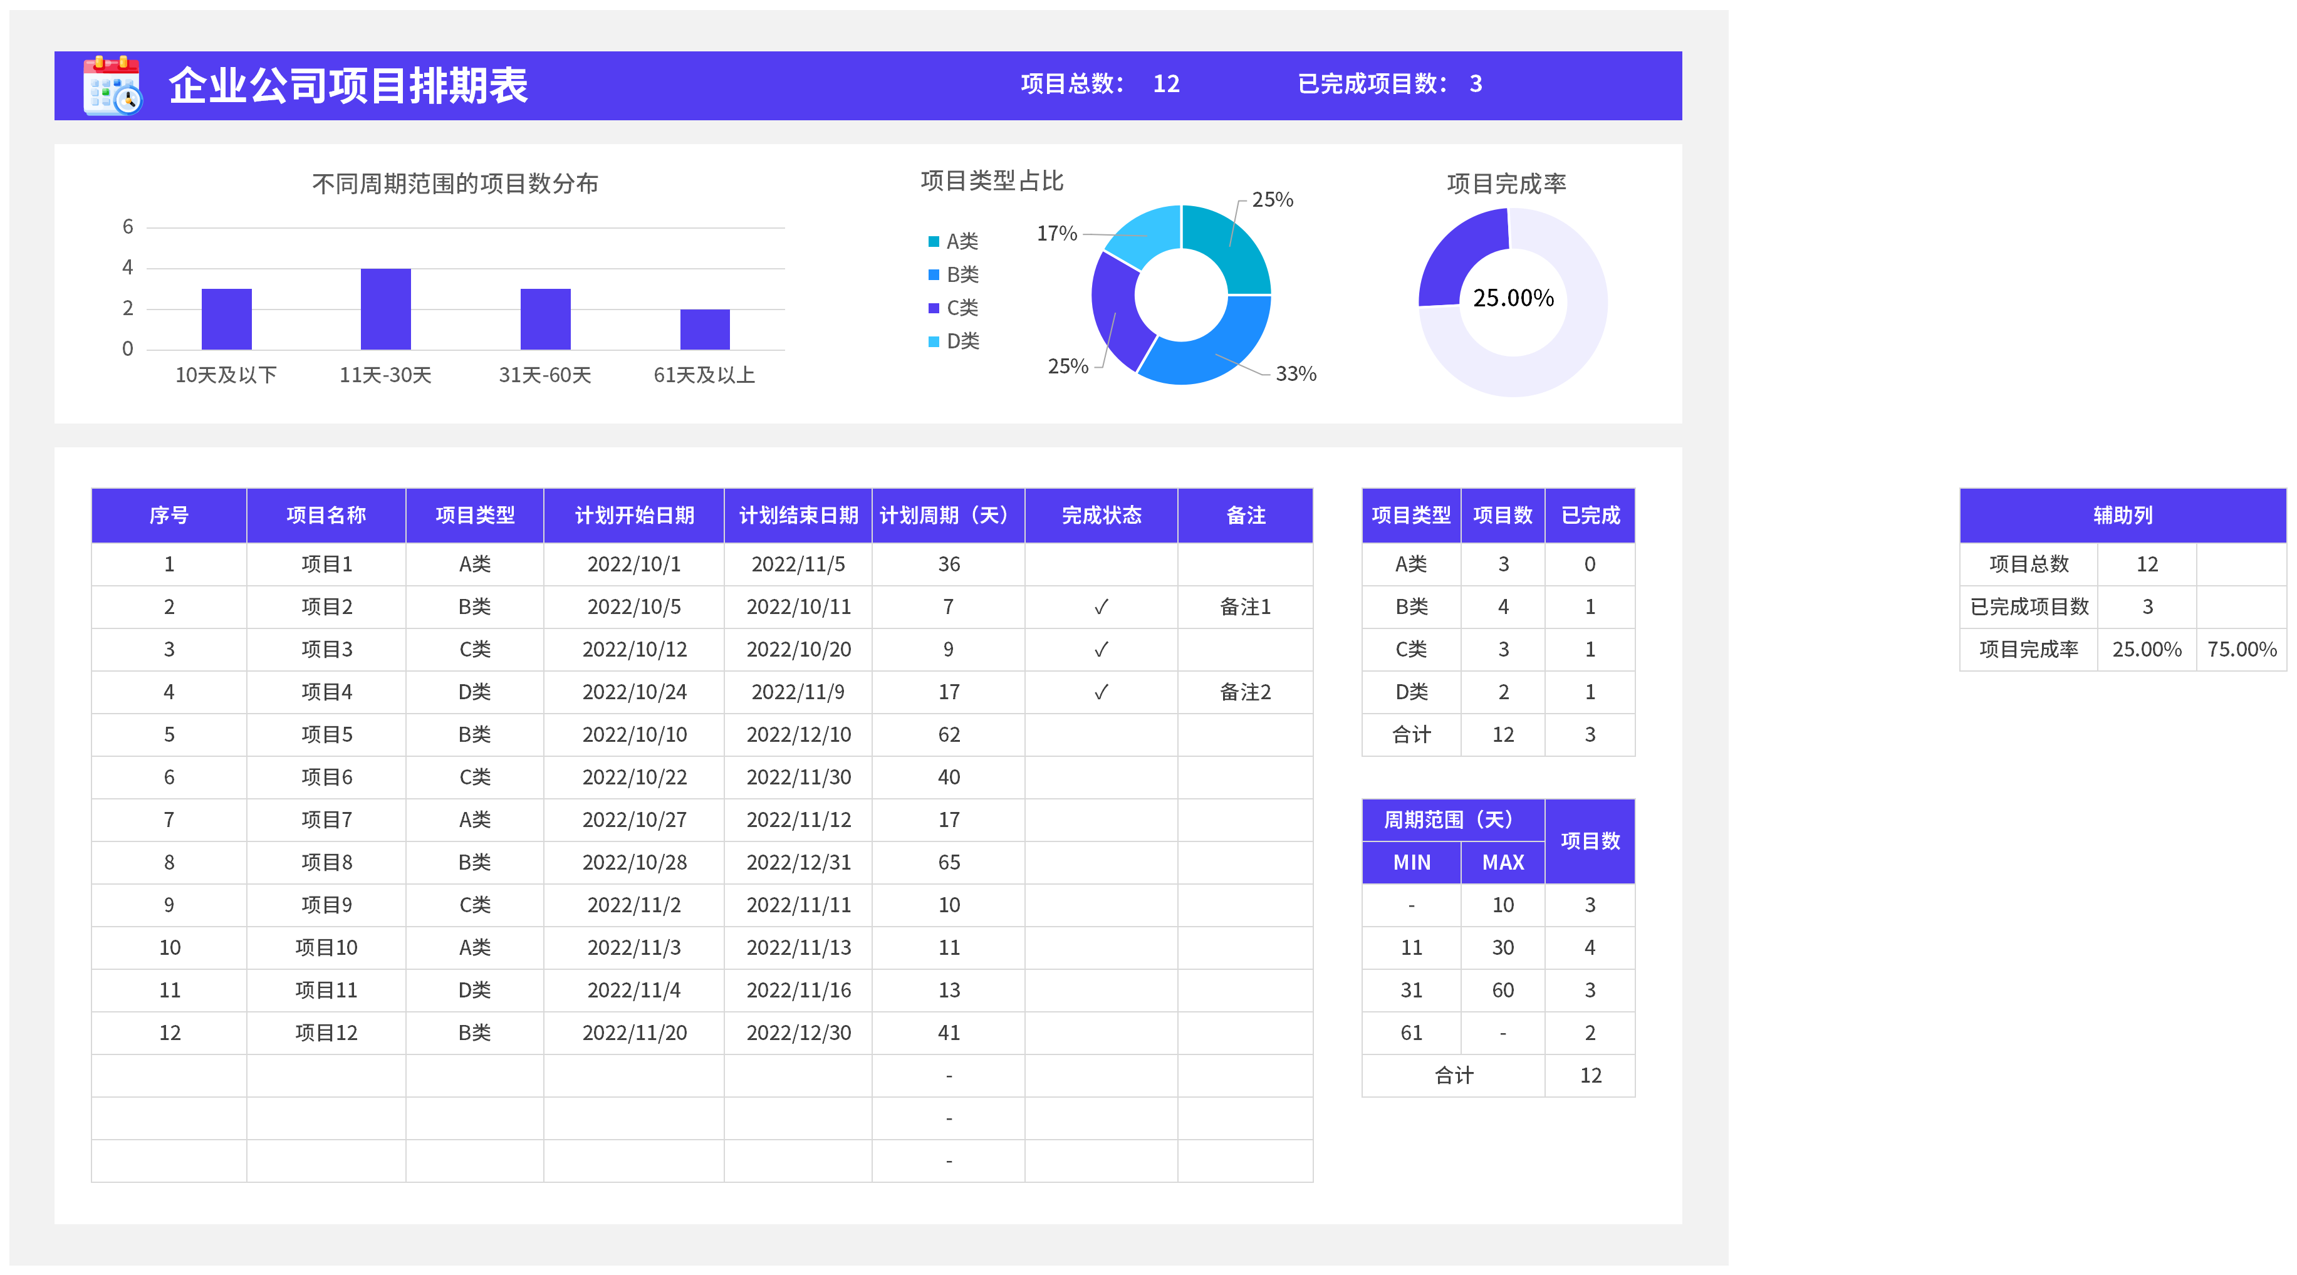Click the 25.00% completion rate ring center
The image size is (2297, 1275).
1513,299
